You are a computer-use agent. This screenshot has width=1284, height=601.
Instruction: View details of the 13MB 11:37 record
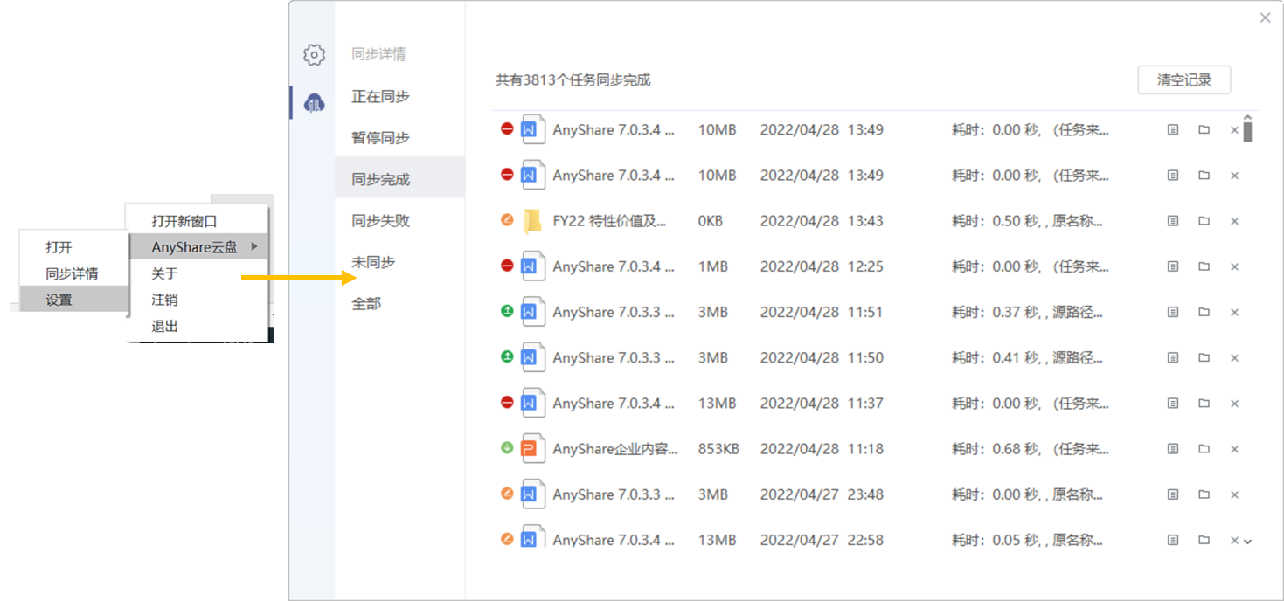(1173, 404)
